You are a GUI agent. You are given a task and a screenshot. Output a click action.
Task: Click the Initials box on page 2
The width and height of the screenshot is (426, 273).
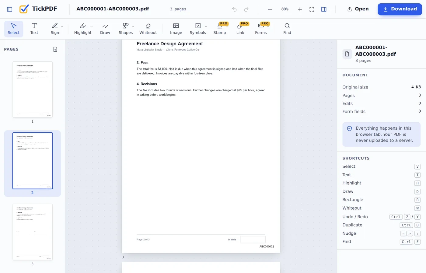point(253,240)
